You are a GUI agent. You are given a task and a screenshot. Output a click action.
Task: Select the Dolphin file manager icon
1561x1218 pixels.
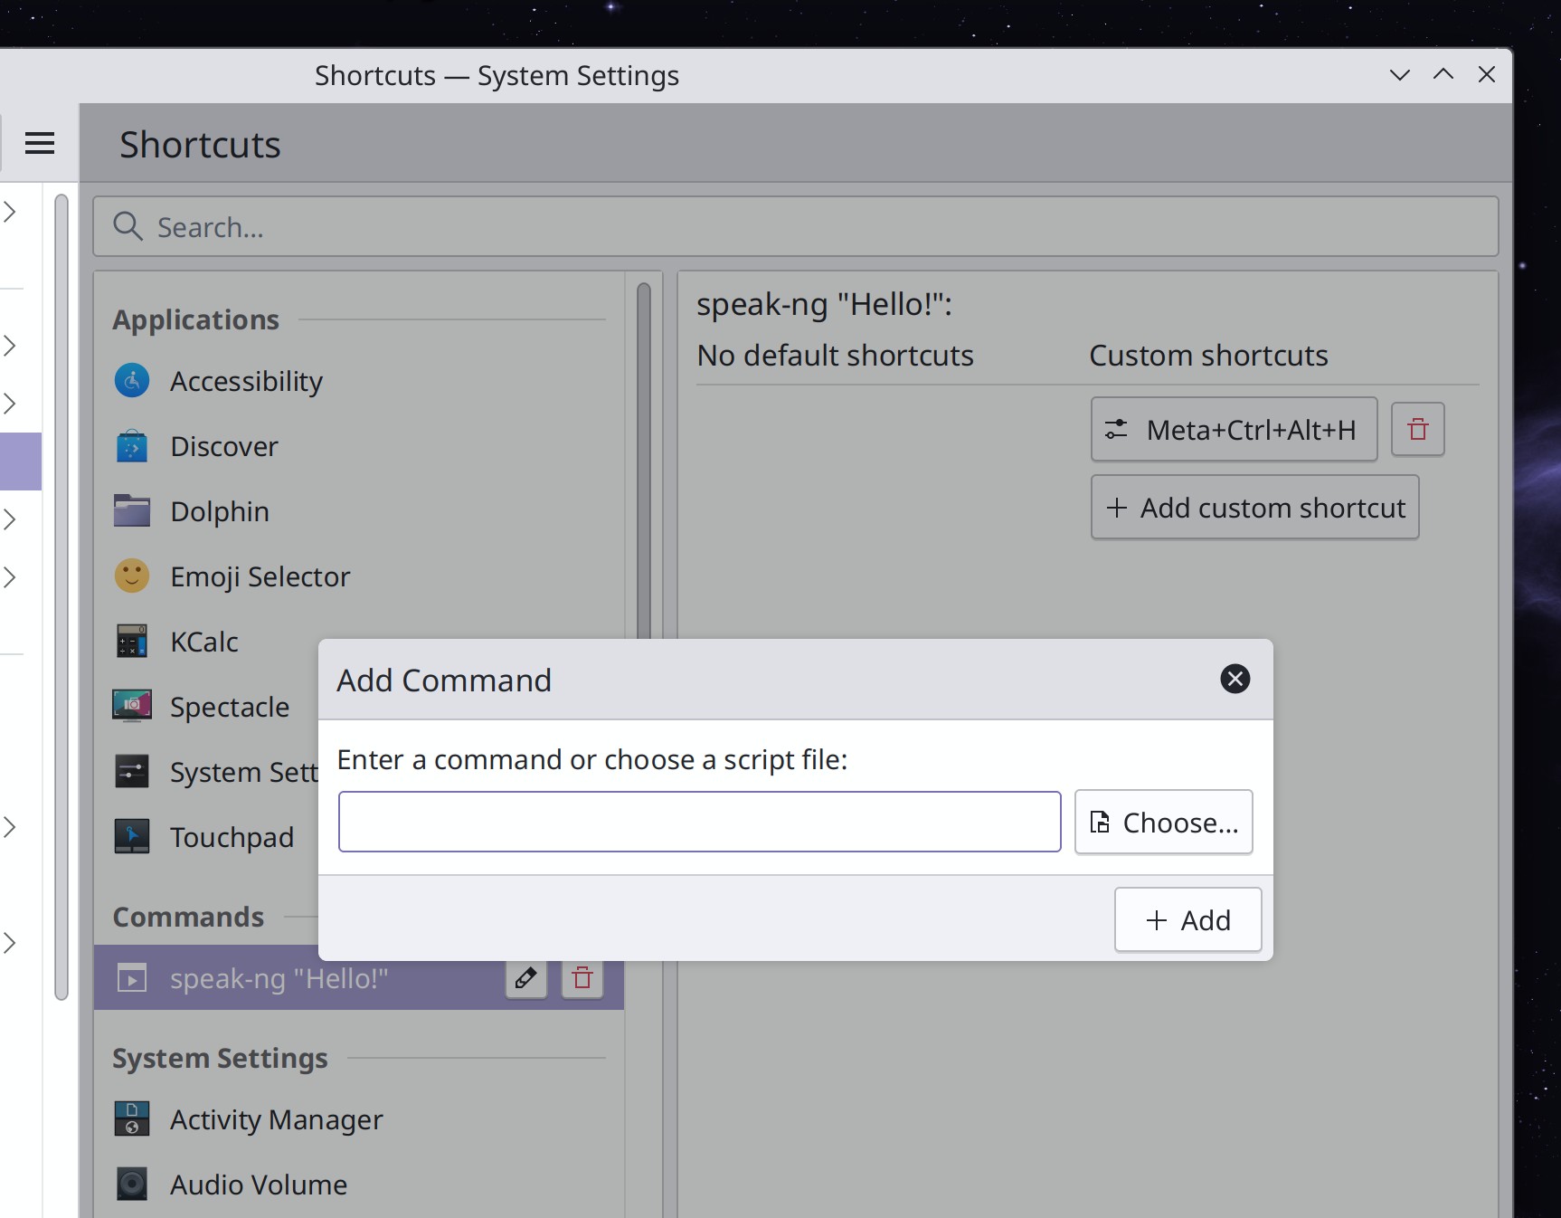pos(131,511)
